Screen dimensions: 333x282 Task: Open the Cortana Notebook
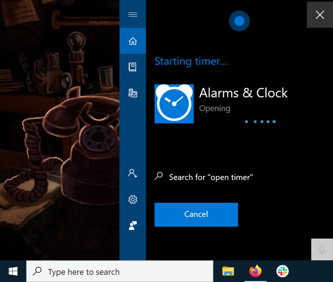tap(132, 67)
